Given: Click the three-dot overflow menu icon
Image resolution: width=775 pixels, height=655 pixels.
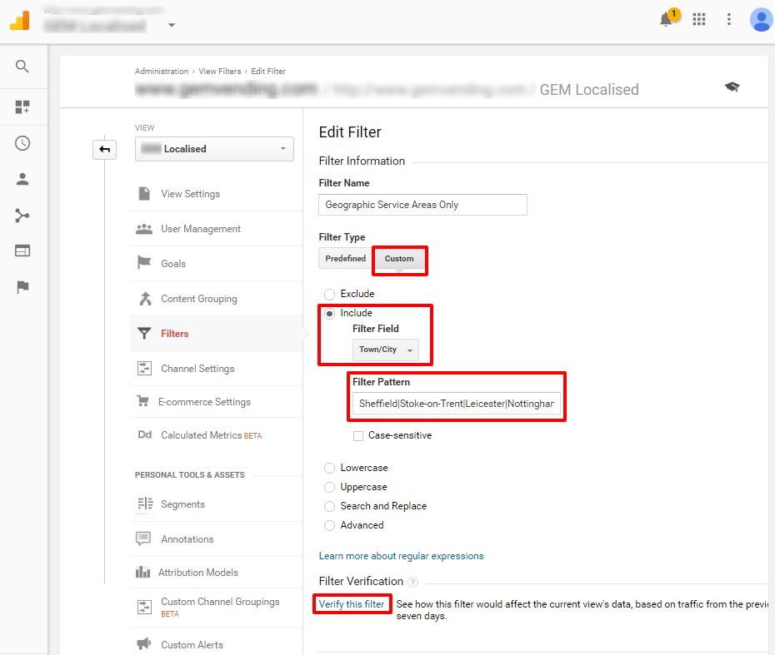Looking at the screenshot, I should [729, 19].
